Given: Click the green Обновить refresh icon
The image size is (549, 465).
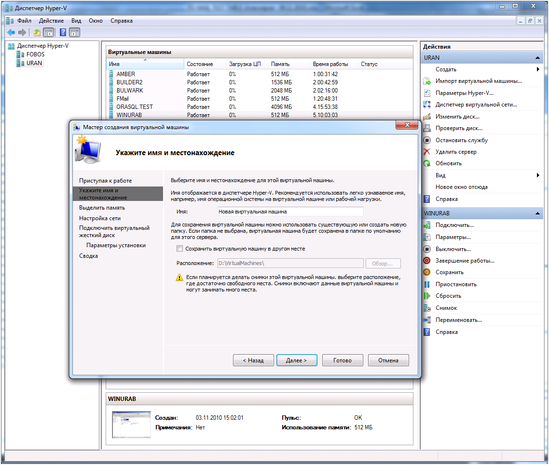Looking at the screenshot, I should 427,163.
